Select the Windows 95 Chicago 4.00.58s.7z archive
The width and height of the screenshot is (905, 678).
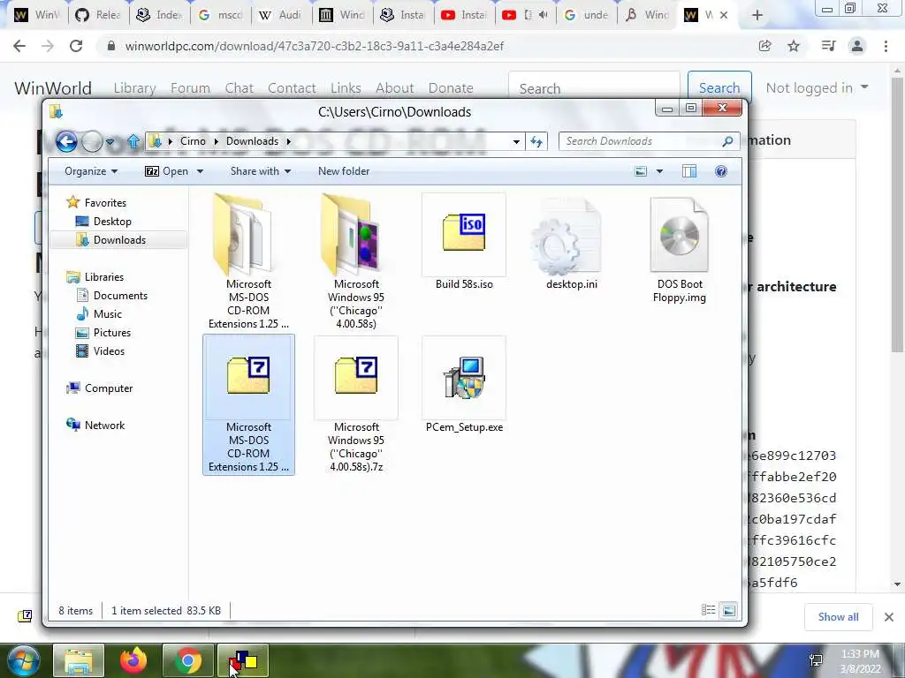pos(356,404)
